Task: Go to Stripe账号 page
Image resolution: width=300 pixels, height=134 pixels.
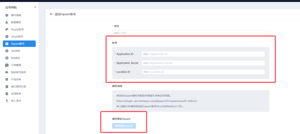Action: (19, 37)
